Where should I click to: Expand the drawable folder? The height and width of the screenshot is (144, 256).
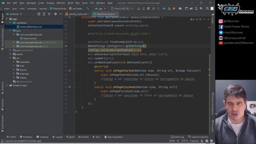click(14, 62)
